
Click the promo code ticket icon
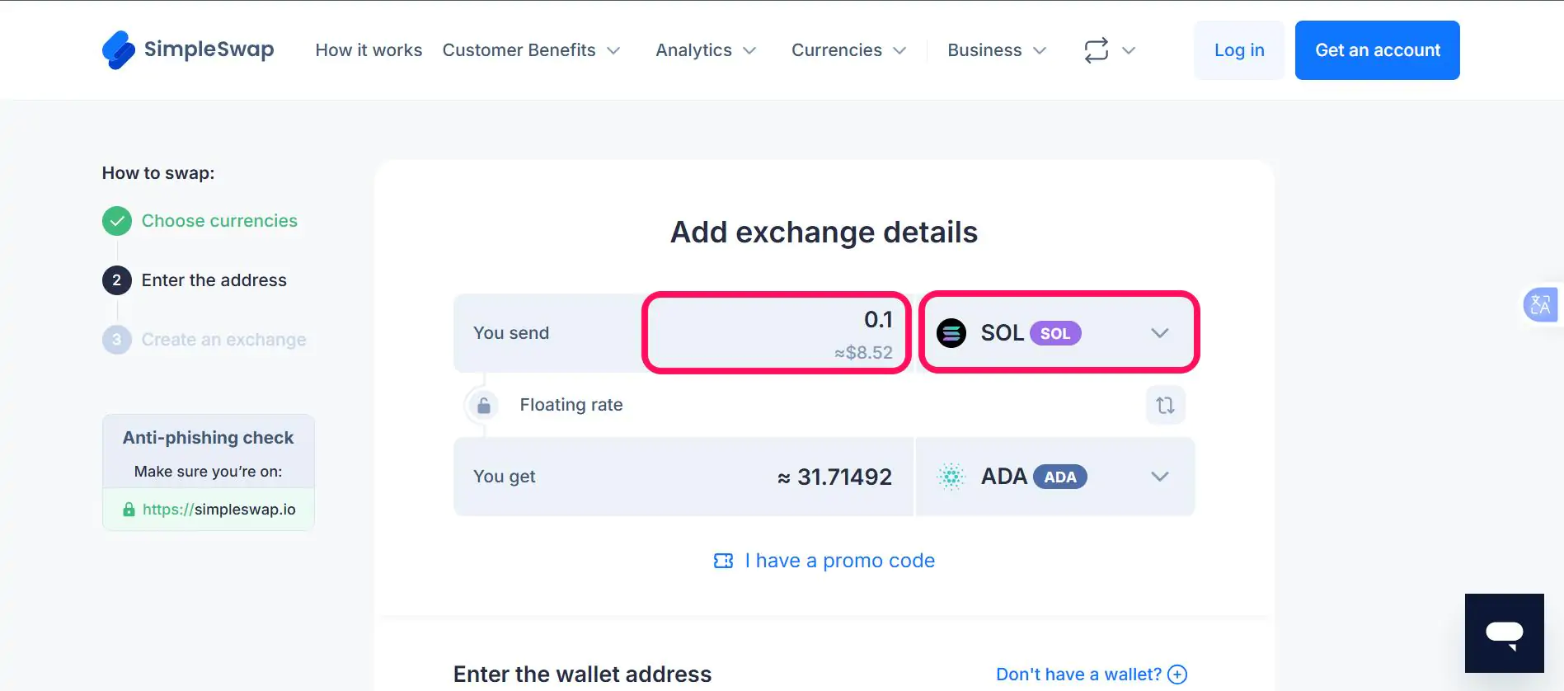tap(722, 561)
